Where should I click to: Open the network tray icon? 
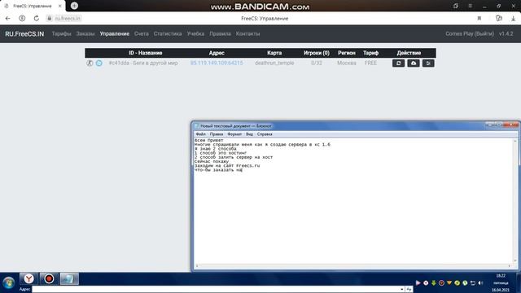pos(472,282)
